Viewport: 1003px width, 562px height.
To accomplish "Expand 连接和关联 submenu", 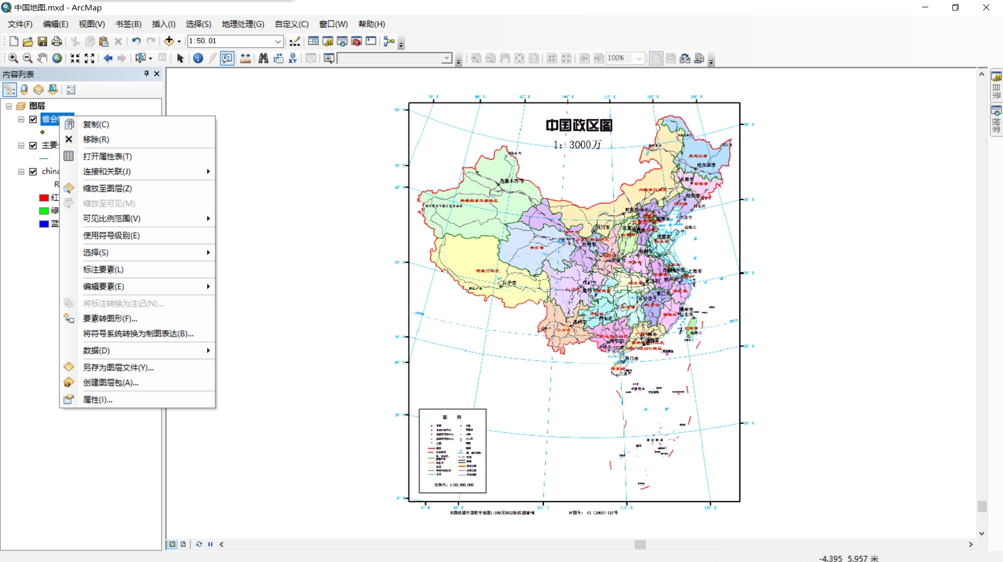I will 146,171.
